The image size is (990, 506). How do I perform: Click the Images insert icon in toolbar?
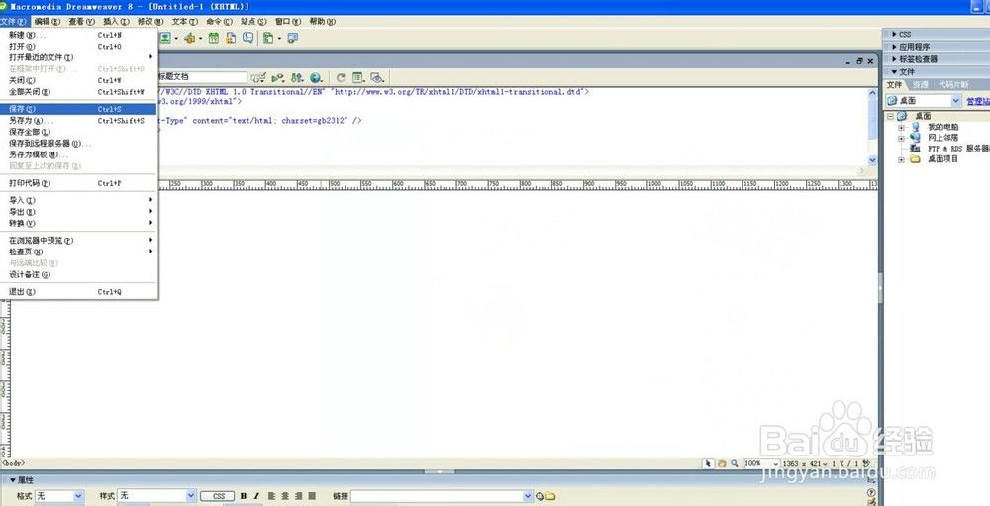(165, 38)
